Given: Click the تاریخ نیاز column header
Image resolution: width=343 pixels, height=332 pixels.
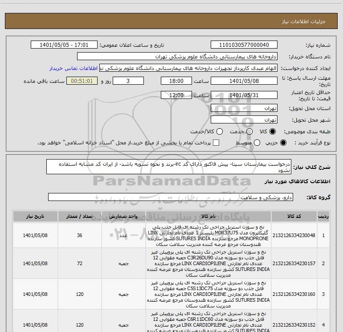Looking at the screenshot, I should [35, 216].
